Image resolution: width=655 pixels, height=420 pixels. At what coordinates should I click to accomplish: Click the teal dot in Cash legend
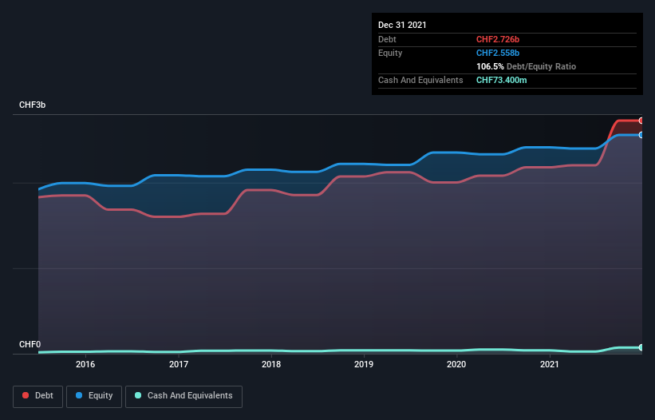pyautogui.click(x=138, y=395)
